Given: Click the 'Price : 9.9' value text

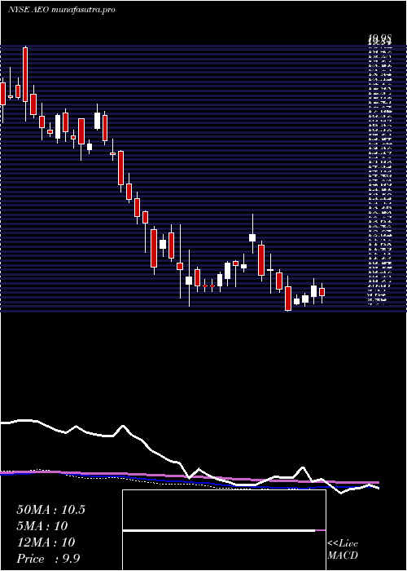Looking at the screenshot, I should pyautogui.click(x=48, y=559).
